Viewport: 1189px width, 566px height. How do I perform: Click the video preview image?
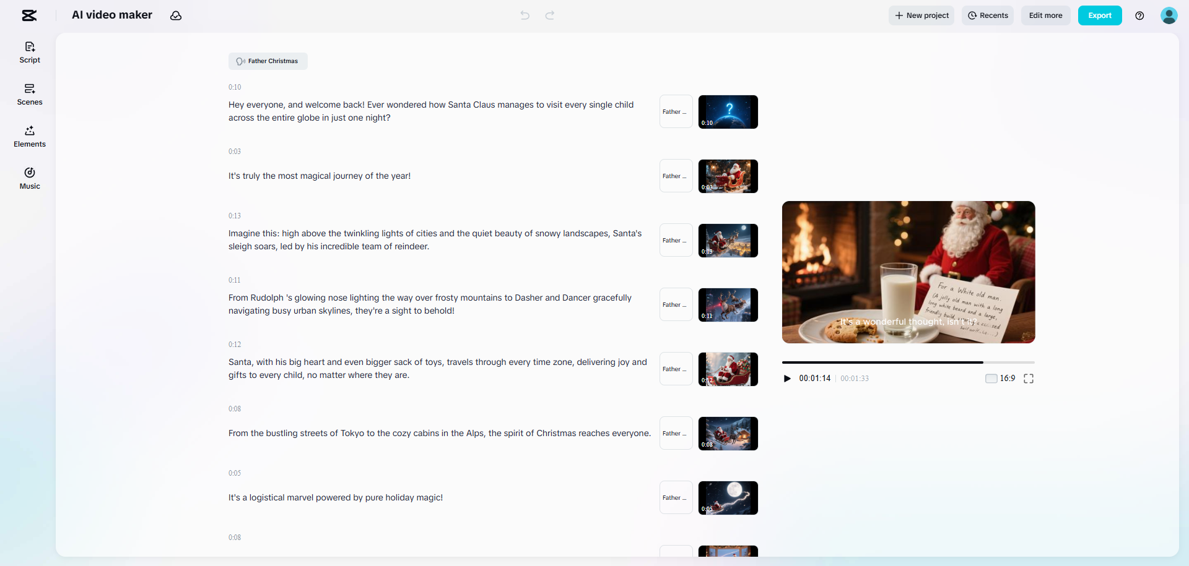pos(908,272)
